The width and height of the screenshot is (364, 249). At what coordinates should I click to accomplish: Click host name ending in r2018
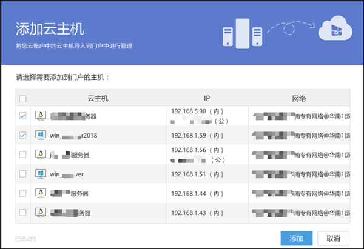pyautogui.click(x=73, y=135)
